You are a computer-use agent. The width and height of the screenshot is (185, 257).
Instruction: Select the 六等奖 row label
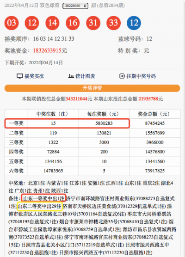(16, 171)
